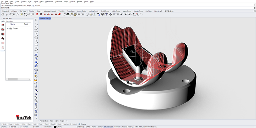Open the Perspective viewport title dropdown arrow
The image size is (256, 128).
[50, 19]
